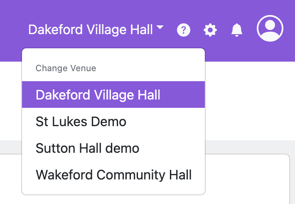This screenshot has width=295, height=204.
Task: Go to the Wakeford Community Hall venue
Action: point(114,175)
